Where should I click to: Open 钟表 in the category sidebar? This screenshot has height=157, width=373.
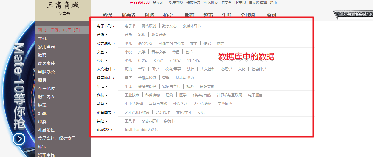[x=42, y=105]
